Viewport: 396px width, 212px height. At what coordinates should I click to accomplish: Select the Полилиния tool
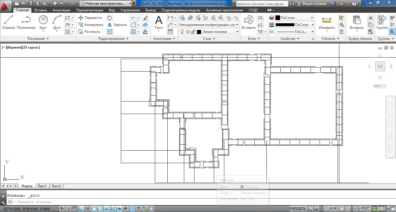coord(26,22)
